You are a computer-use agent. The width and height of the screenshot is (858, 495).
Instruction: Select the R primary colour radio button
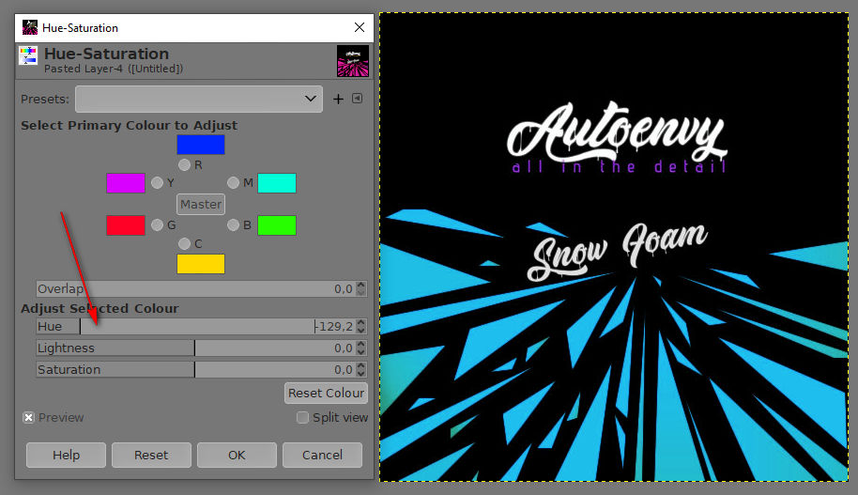[184, 164]
